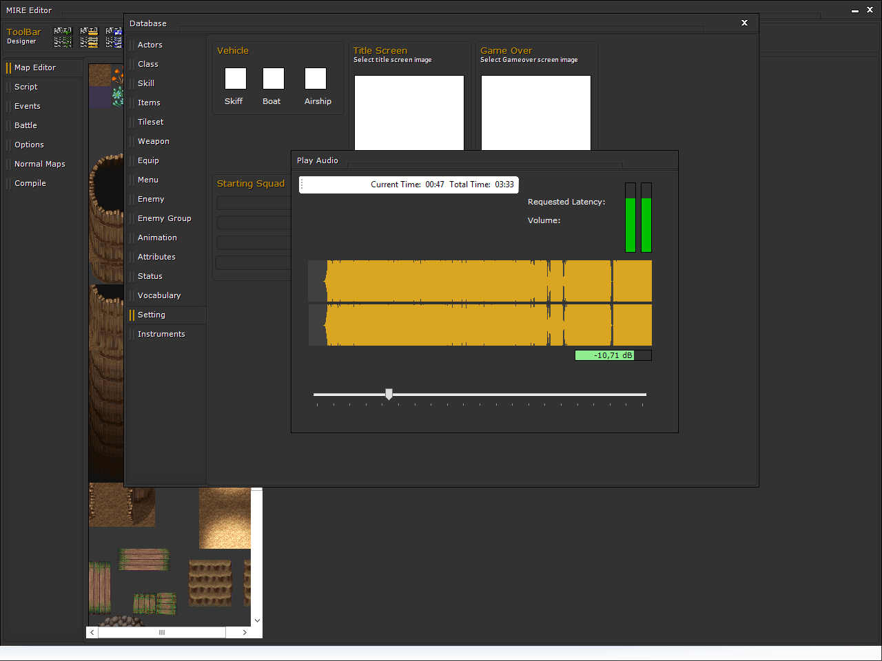The height and width of the screenshot is (661, 882).
Task: Select the Airship vehicle image box
Action: 316,78
